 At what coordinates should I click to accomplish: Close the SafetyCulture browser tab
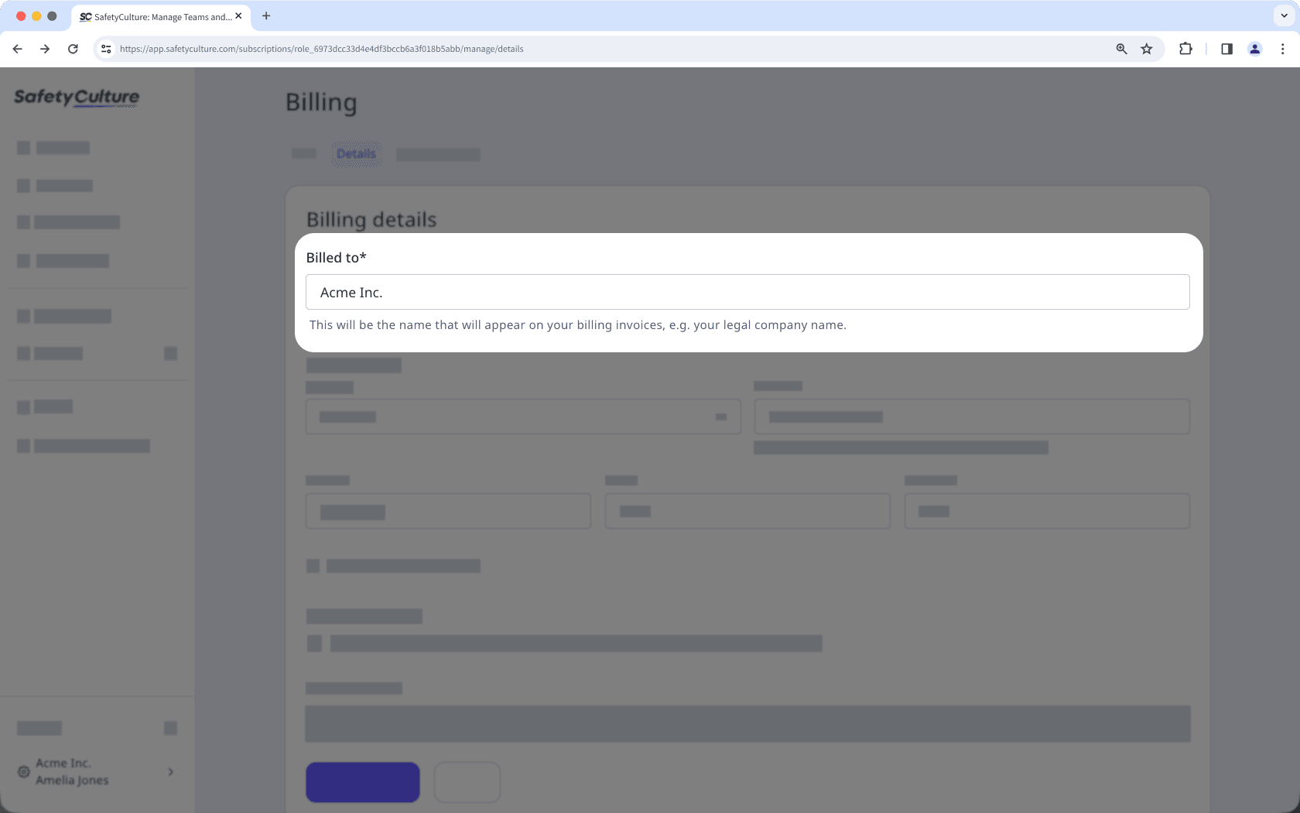tap(239, 15)
